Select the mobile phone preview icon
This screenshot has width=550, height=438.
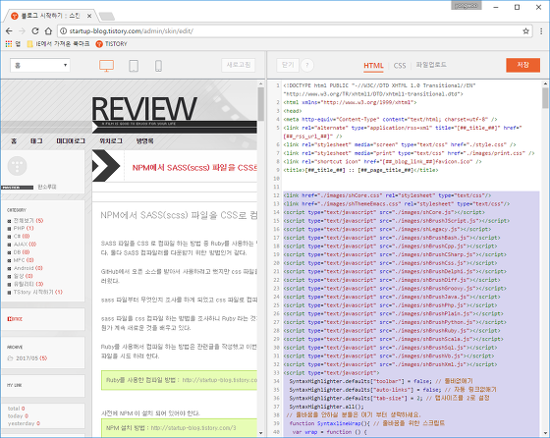click(x=158, y=66)
